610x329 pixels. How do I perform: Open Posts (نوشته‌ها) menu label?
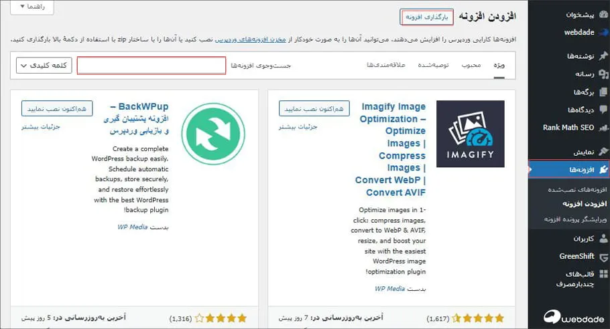click(x=581, y=56)
